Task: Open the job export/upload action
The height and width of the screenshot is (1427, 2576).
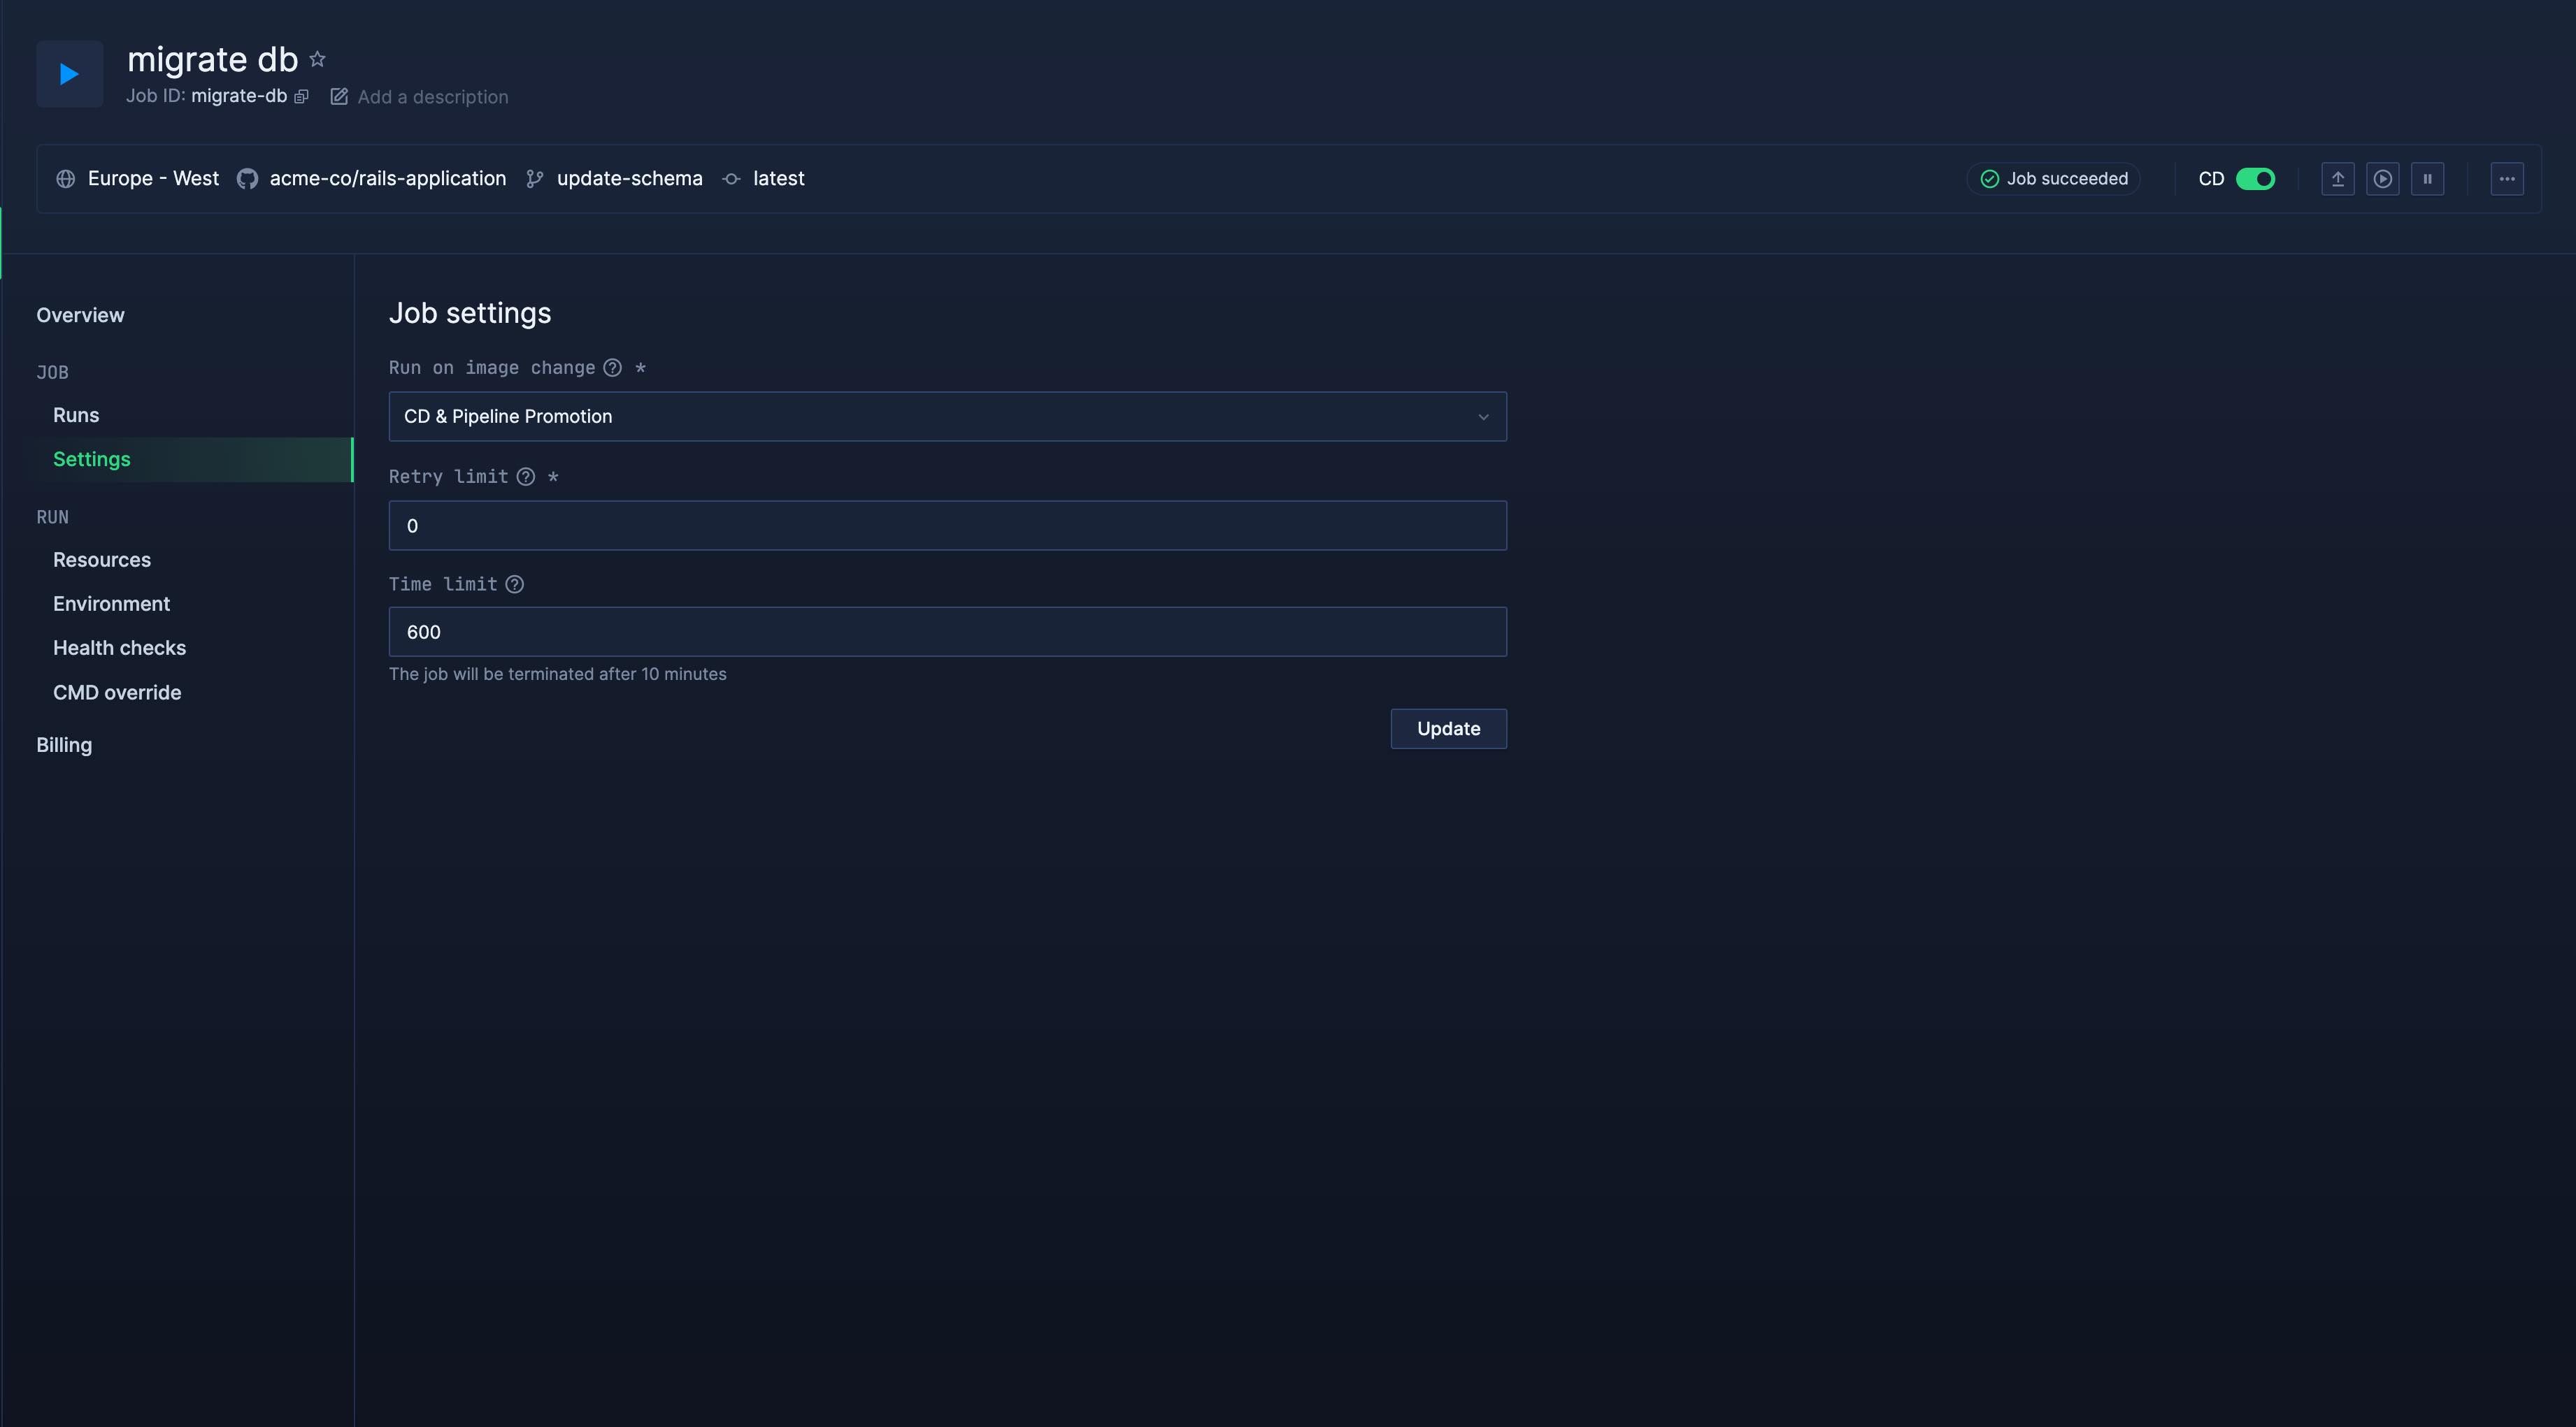Action: point(2338,179)
